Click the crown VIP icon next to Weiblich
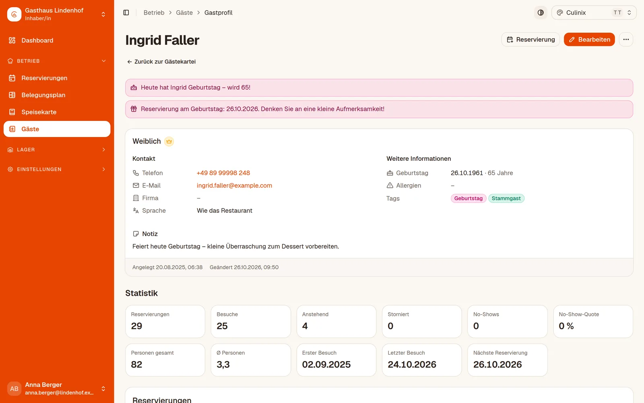The height and width of the screenshot is (403, 644). (x=169, y=141)
